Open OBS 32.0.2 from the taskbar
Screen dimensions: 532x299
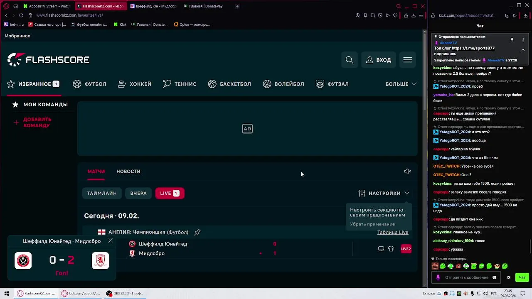coord(125,294)
